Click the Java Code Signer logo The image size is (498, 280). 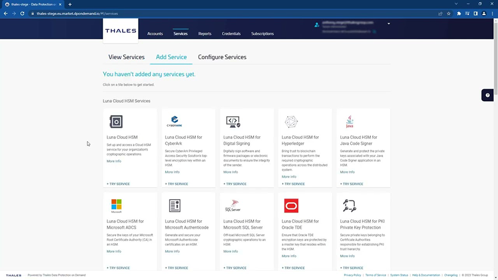point(350,122)
